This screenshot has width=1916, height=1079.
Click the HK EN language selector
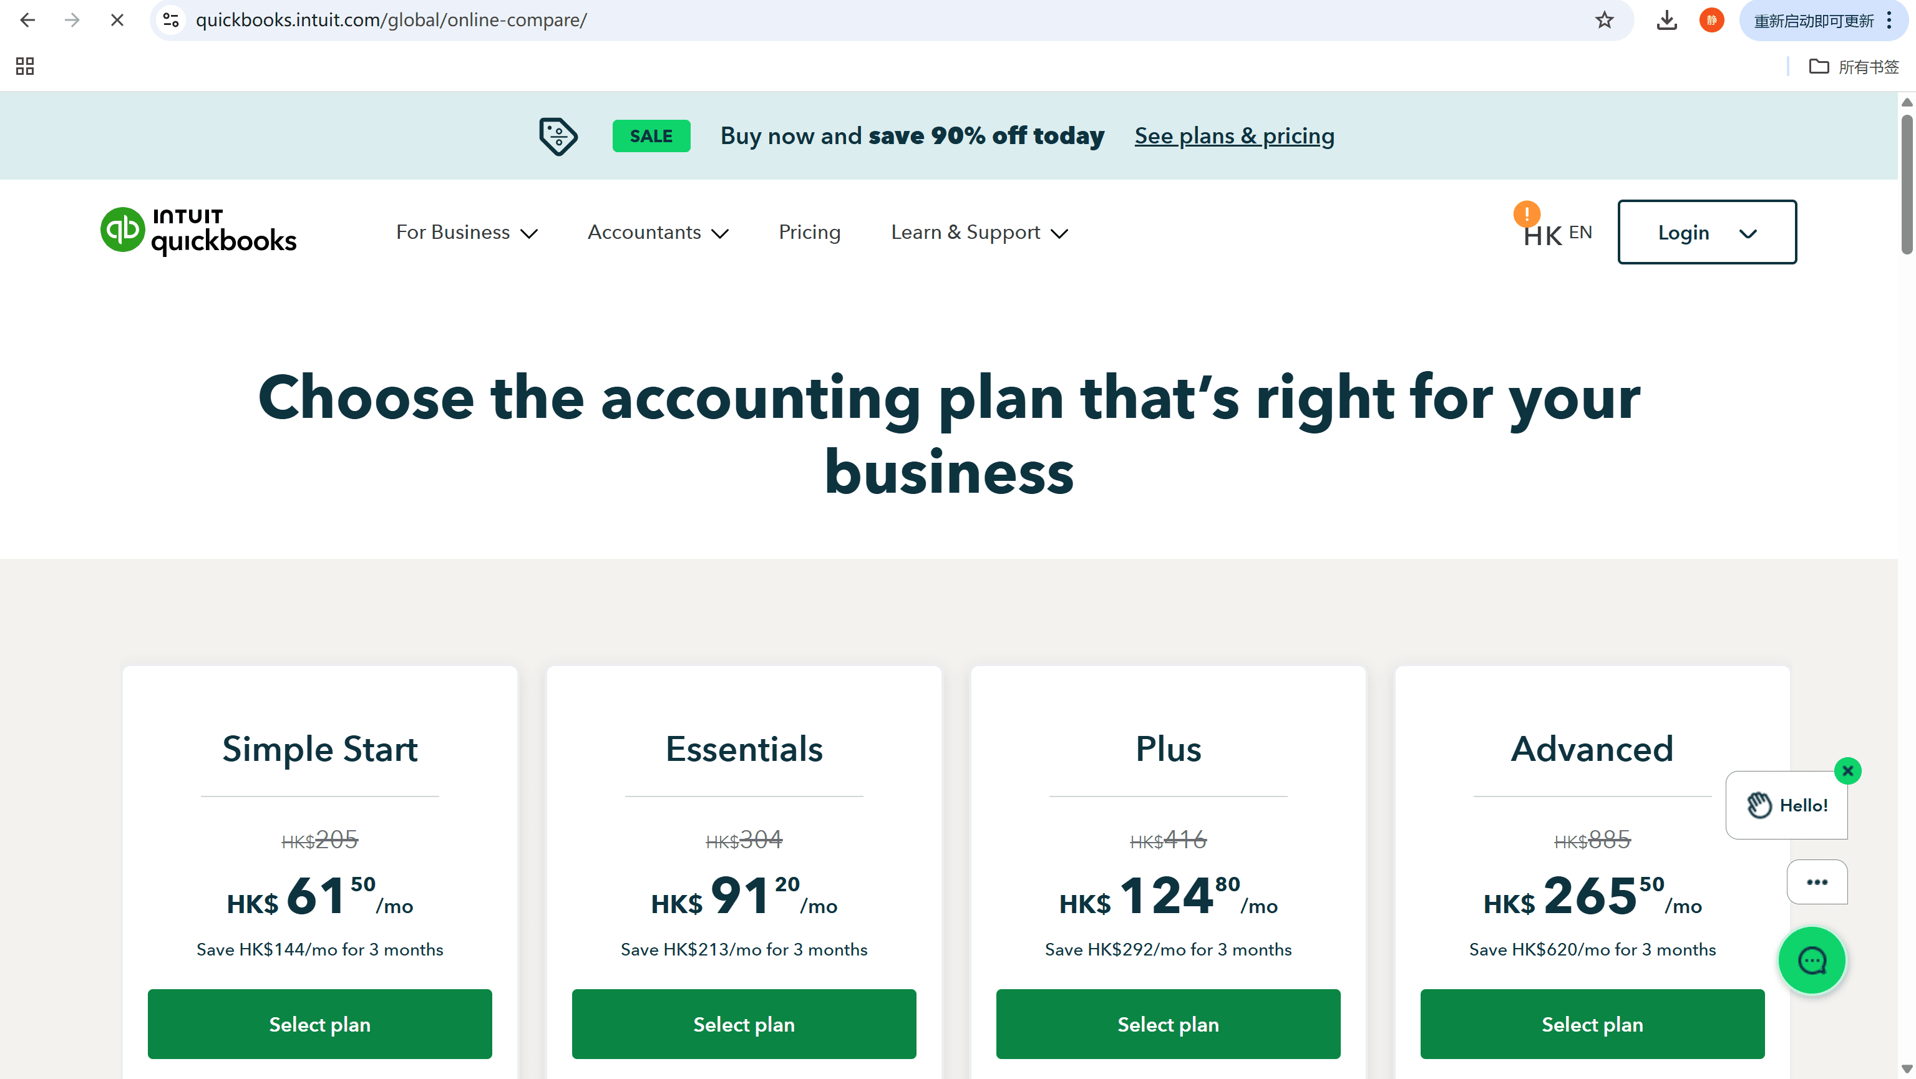tap(1557, 233)
